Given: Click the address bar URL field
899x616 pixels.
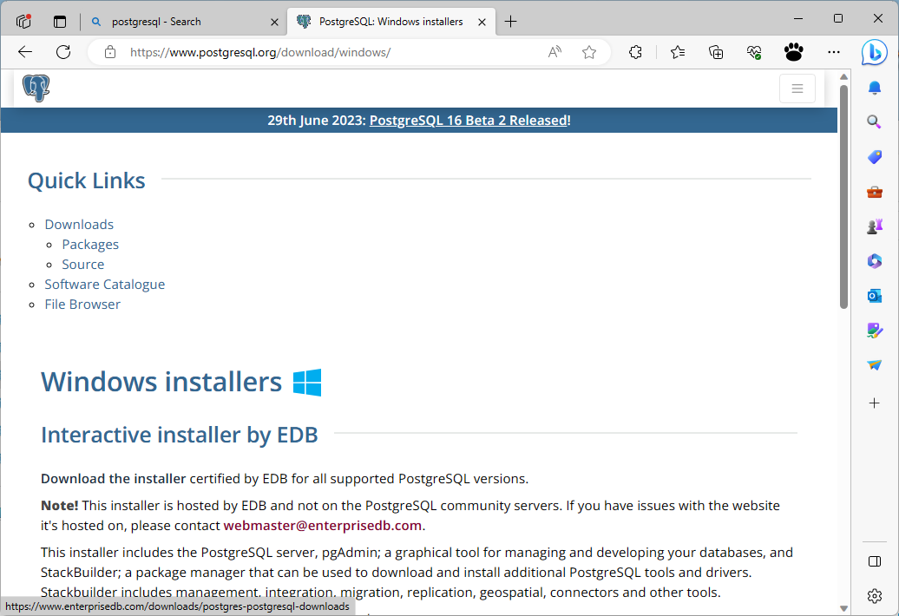Looking at the screenshot, I should (x=330, y=52).
